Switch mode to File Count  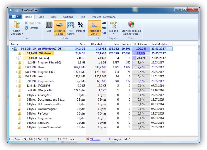pyautogui.click(x=71, y=28)
